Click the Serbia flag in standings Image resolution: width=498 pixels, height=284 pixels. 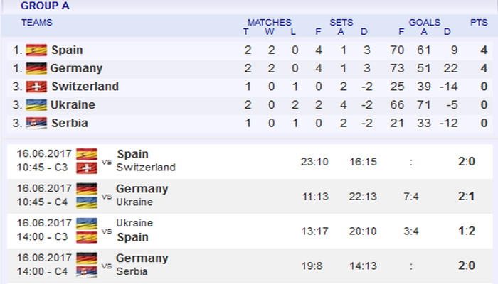(x=36, y=123)
